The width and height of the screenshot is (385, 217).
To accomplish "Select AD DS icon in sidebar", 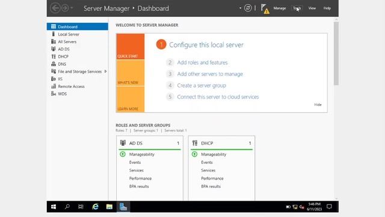I will tap(54, 49).
